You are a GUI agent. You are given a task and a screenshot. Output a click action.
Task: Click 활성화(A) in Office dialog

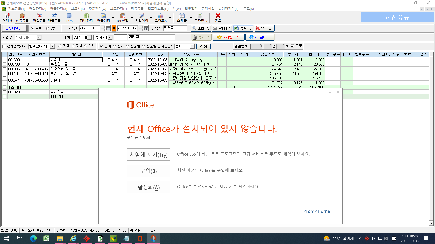149,187
